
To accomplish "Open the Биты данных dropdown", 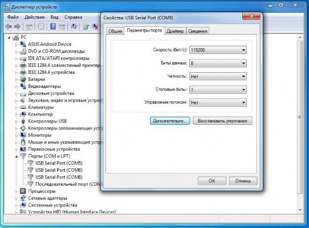I will click(218, 63).
